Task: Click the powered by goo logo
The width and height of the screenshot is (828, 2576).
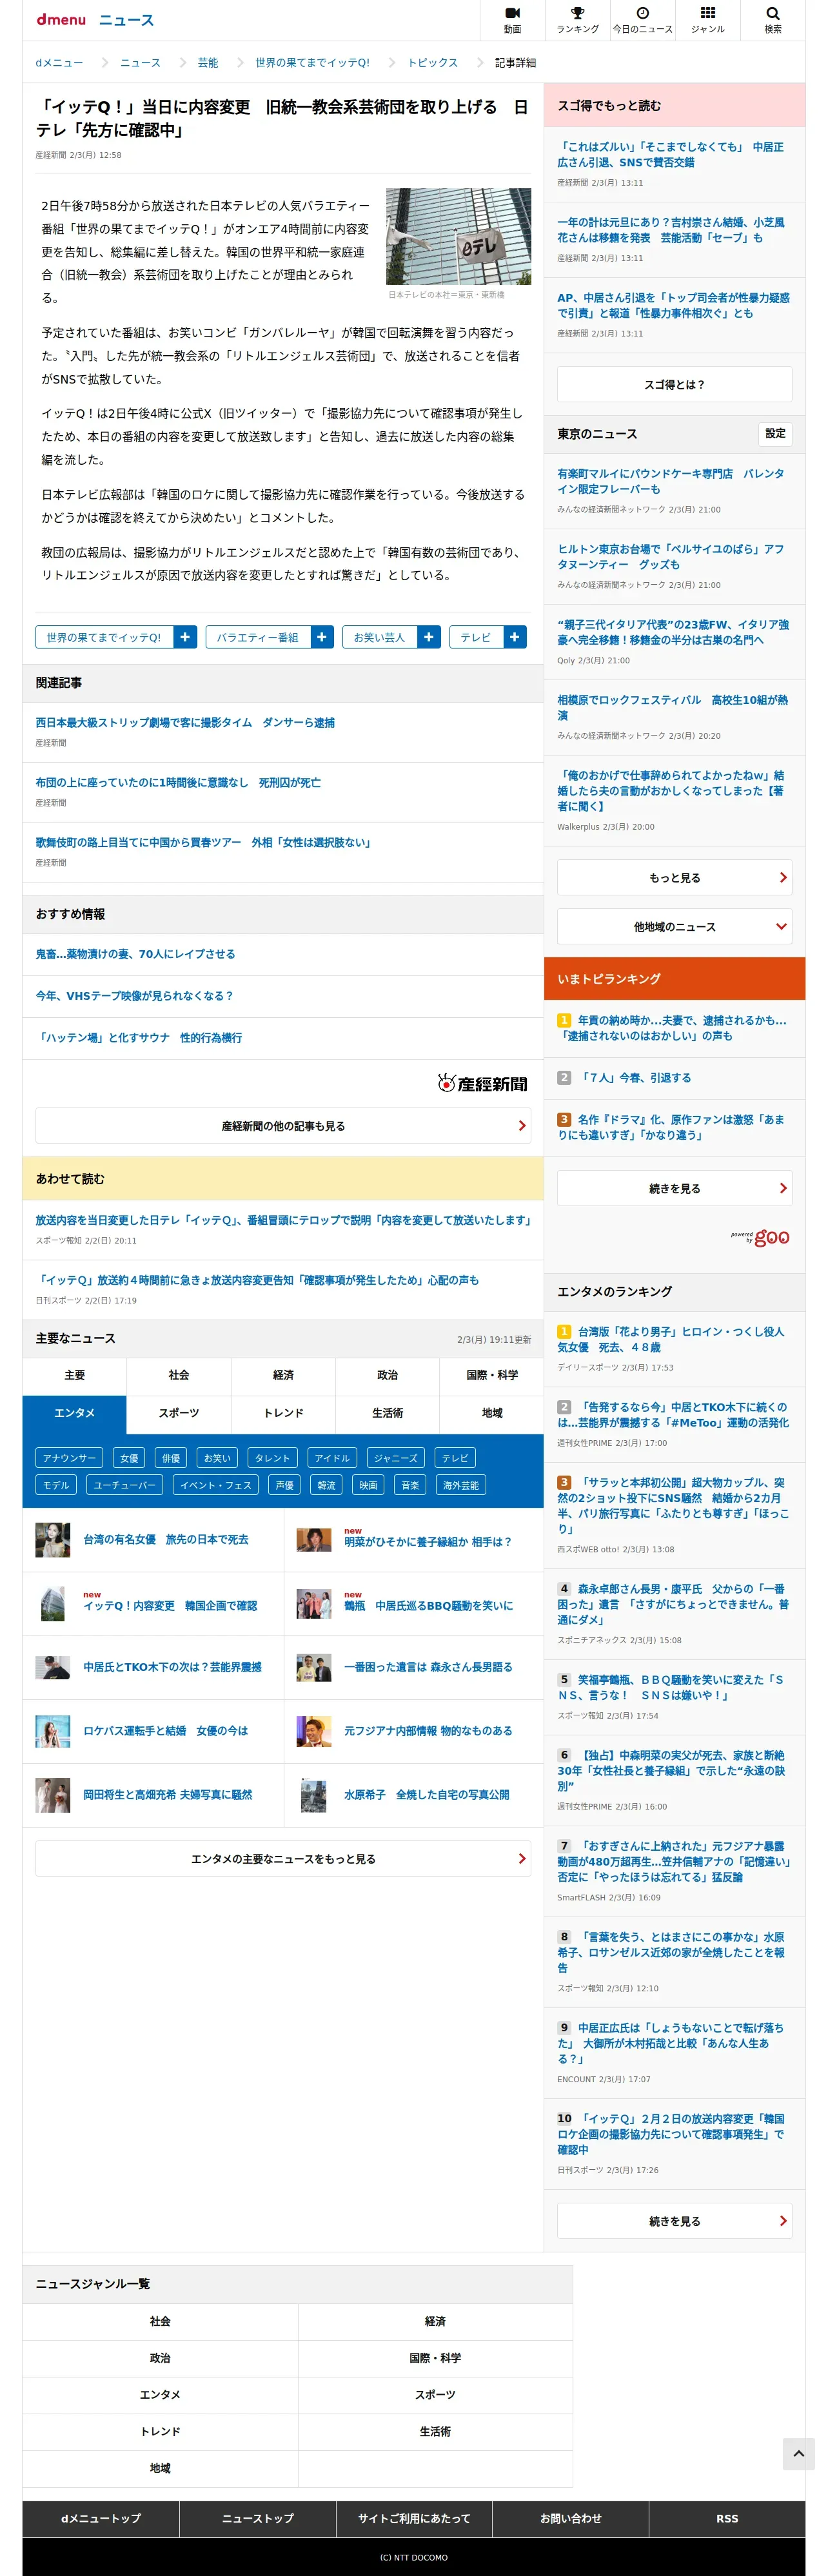Action: [760, 1237]
